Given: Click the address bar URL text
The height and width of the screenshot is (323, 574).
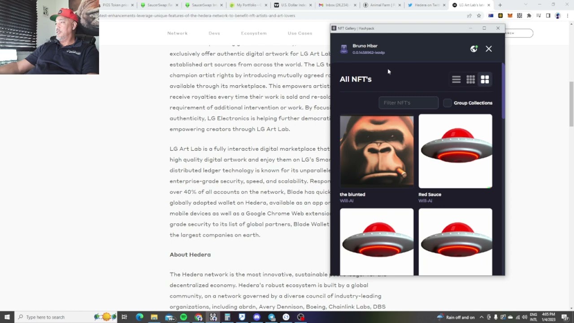Looking at the screenshot, I should [197, 16].
